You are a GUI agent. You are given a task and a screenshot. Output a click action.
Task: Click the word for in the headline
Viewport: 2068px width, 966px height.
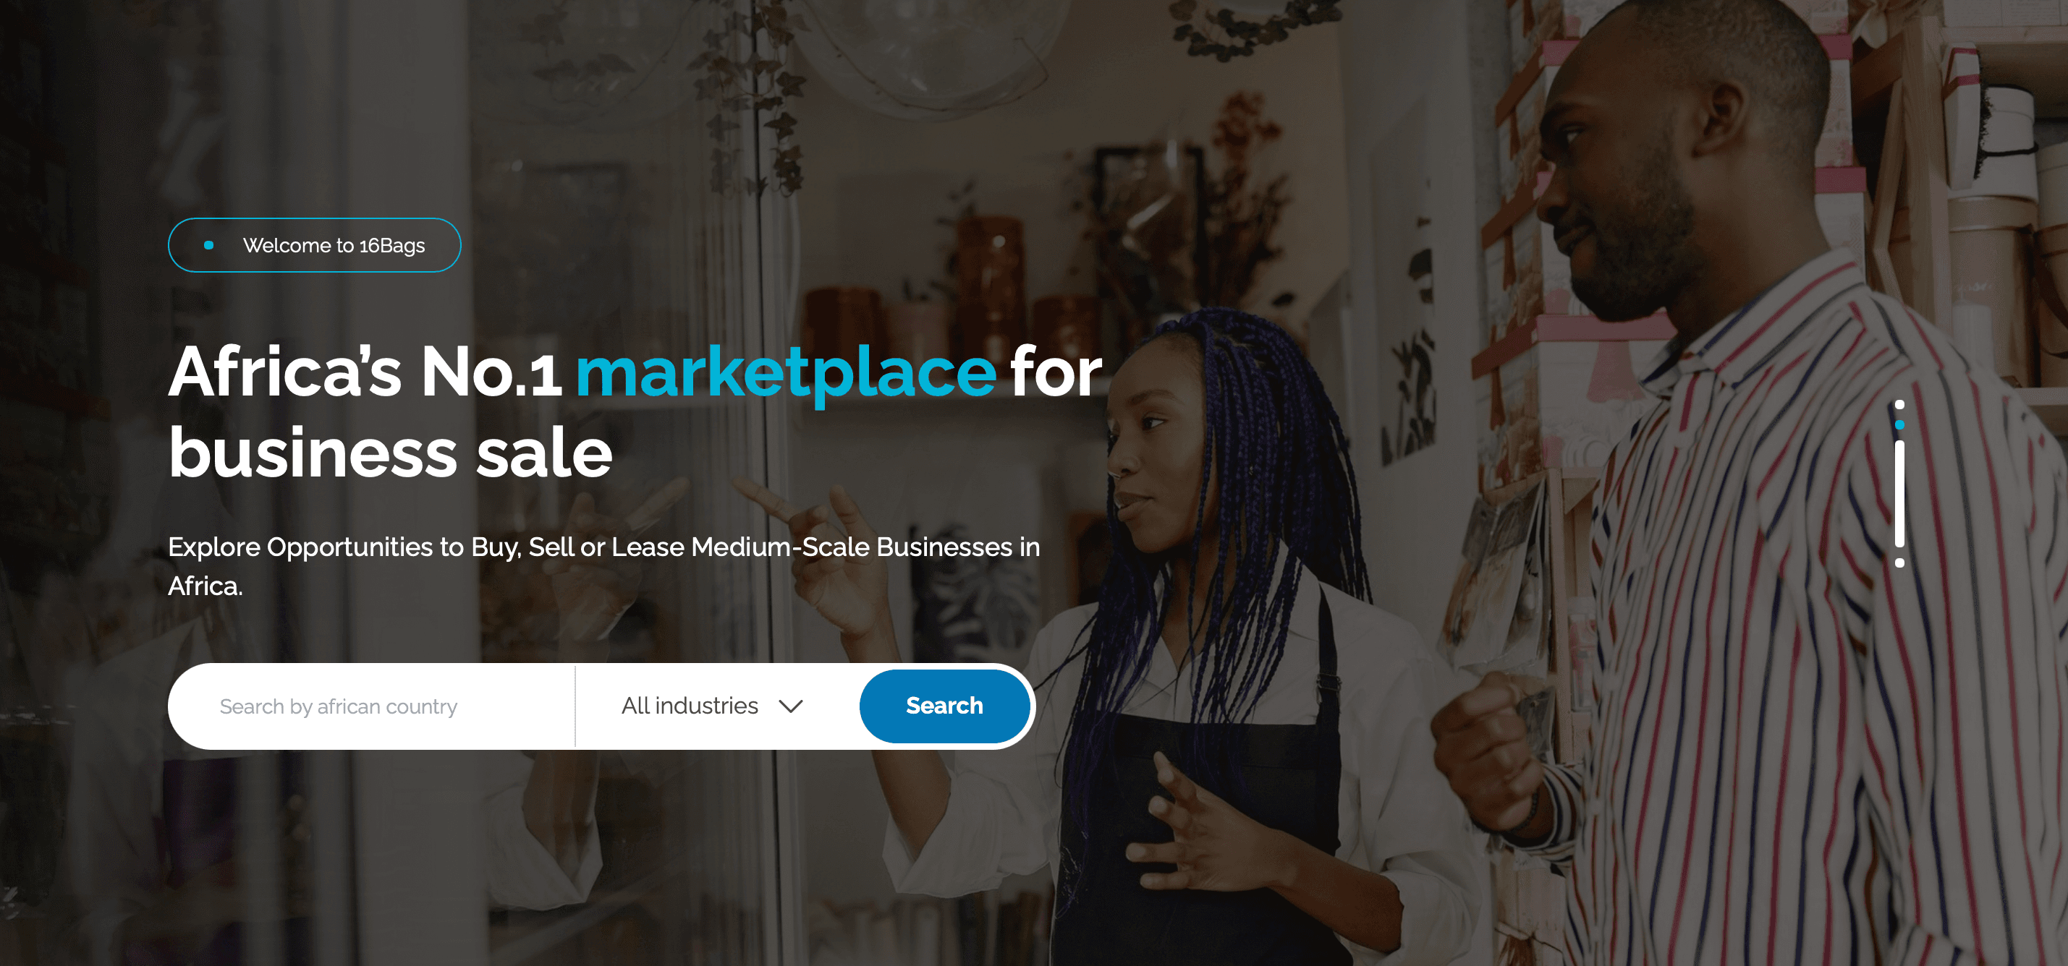(1056, 372)
